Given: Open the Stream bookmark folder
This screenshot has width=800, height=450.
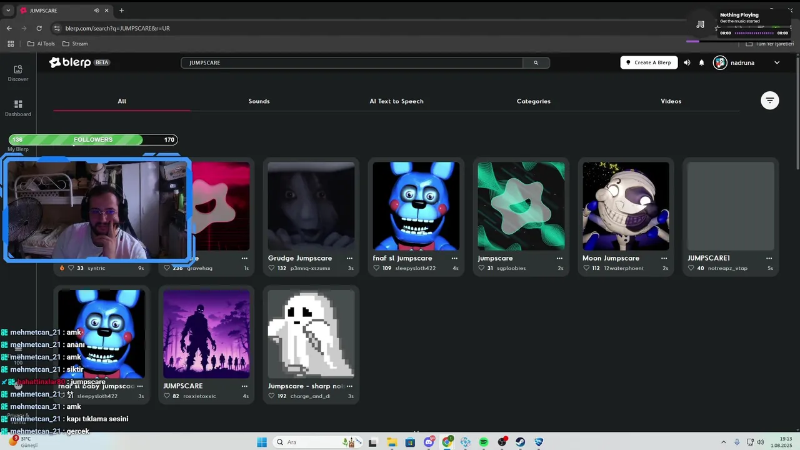Looking at the screenshot, I should [x=75, y=44].
